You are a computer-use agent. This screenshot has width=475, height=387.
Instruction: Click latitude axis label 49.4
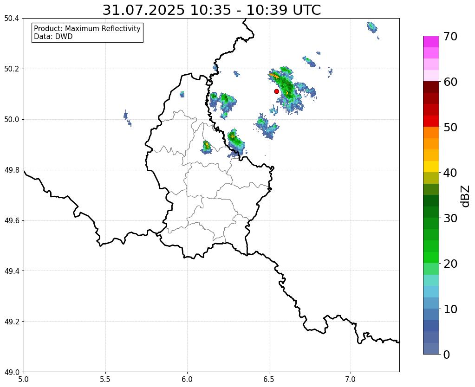[12, 271]
